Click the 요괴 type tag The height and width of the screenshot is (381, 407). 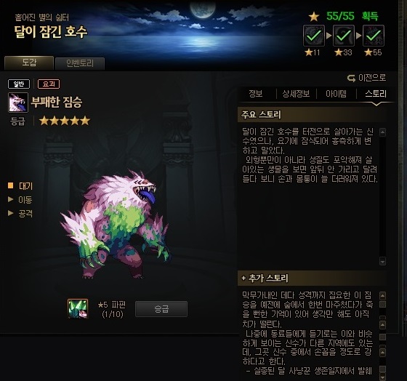pyautogui.click(x=49, y=84)
